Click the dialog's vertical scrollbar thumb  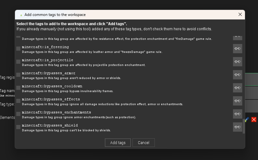[244, 126]
